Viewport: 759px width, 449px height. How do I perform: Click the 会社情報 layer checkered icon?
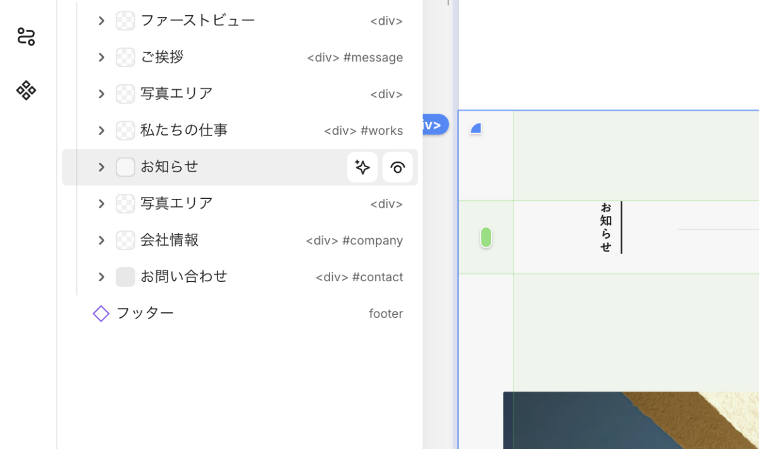point(125,240)
